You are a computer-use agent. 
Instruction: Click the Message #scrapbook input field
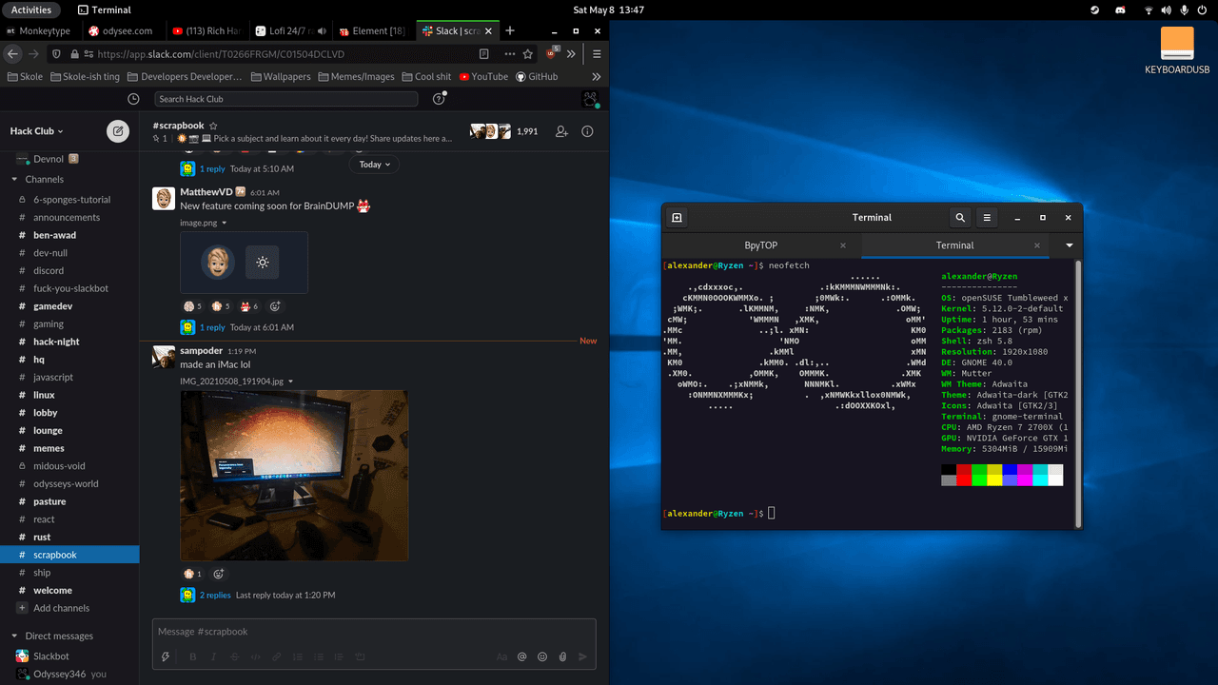374,632
